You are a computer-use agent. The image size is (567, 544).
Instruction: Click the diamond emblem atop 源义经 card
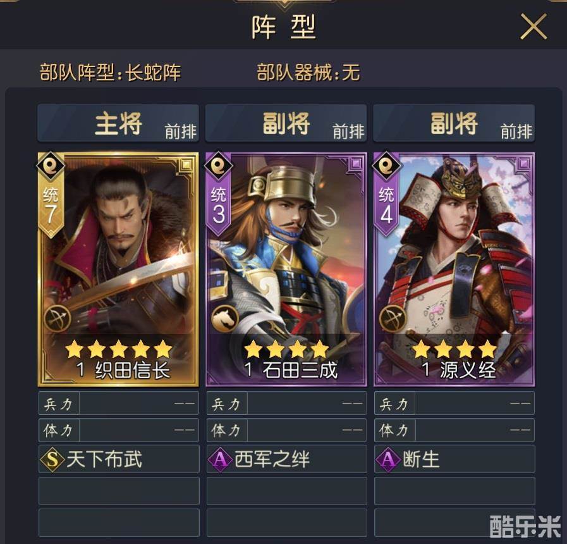(x=386, y=166)
